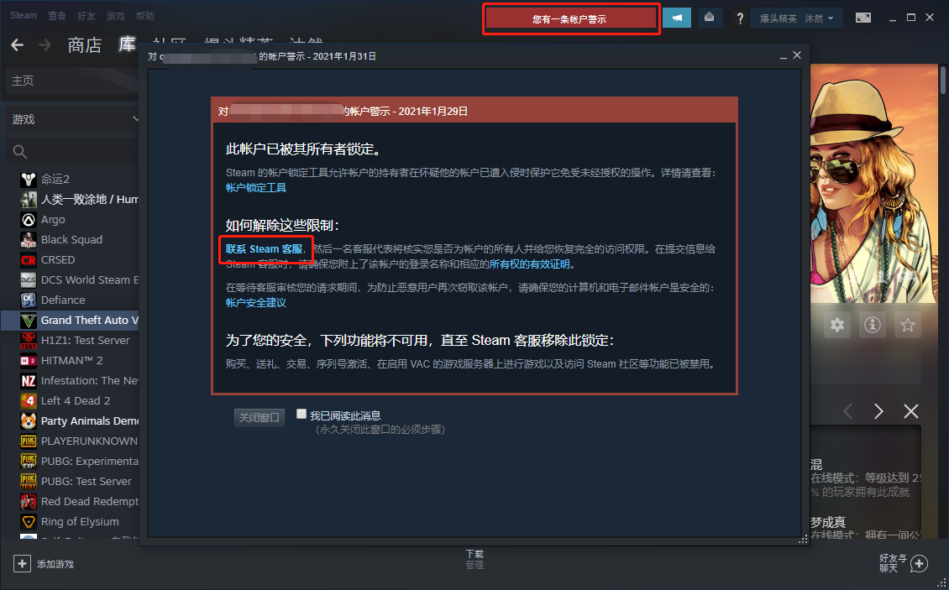Click the 关闭窗口 button
Screen dimensions: 949x590
pyautogui.click(x=259, y=418)
